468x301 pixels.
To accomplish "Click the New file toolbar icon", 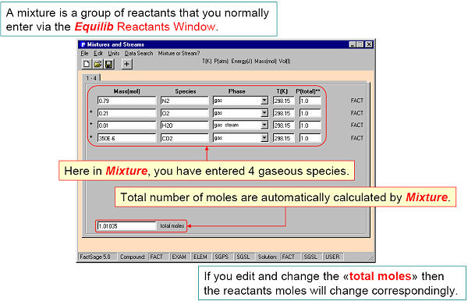I will (x=87, y=64).
